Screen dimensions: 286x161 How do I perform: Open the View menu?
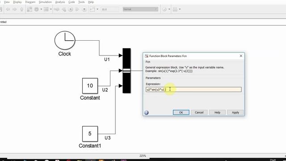tap(7, 2)
